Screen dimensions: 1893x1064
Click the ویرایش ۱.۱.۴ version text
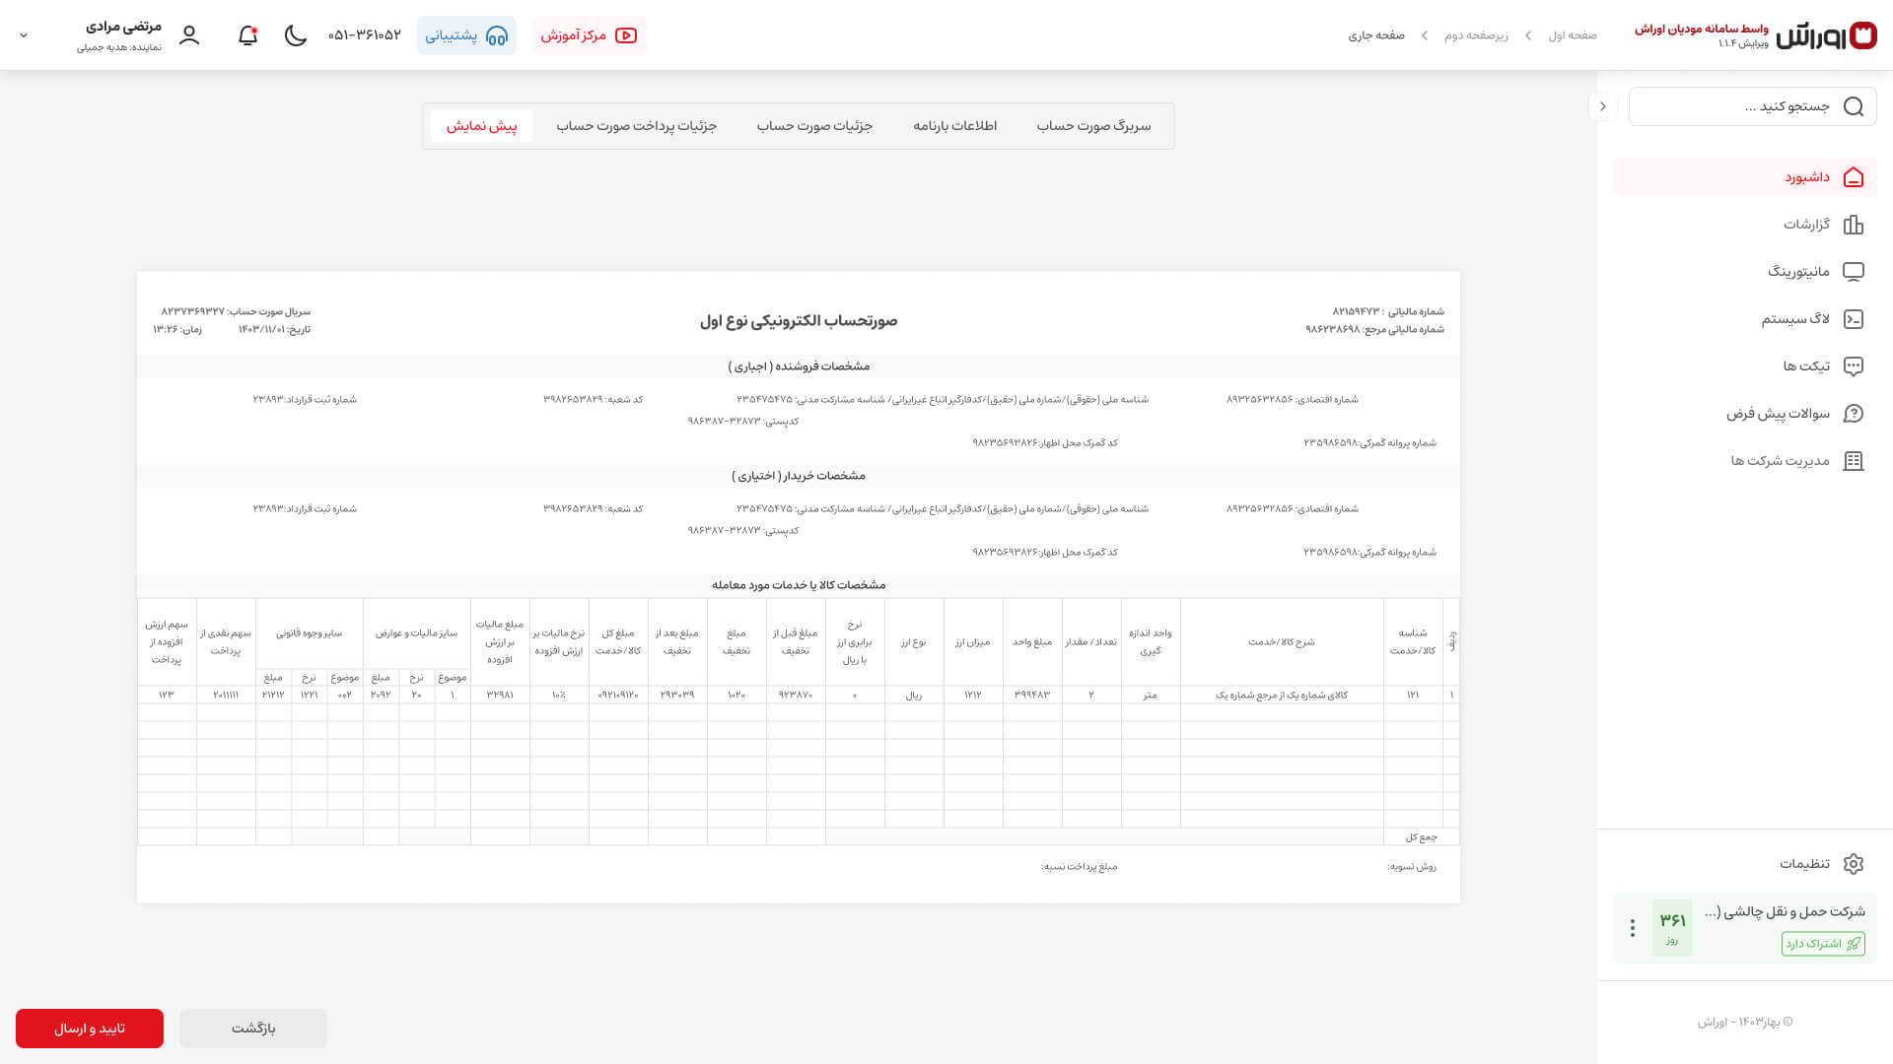pos(1743,43)
